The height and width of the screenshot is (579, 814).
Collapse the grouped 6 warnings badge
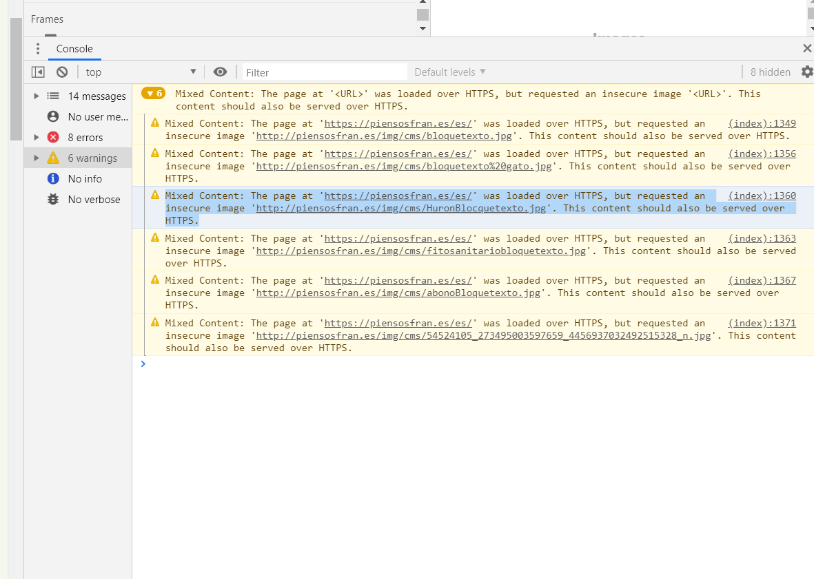pos(153,94)
